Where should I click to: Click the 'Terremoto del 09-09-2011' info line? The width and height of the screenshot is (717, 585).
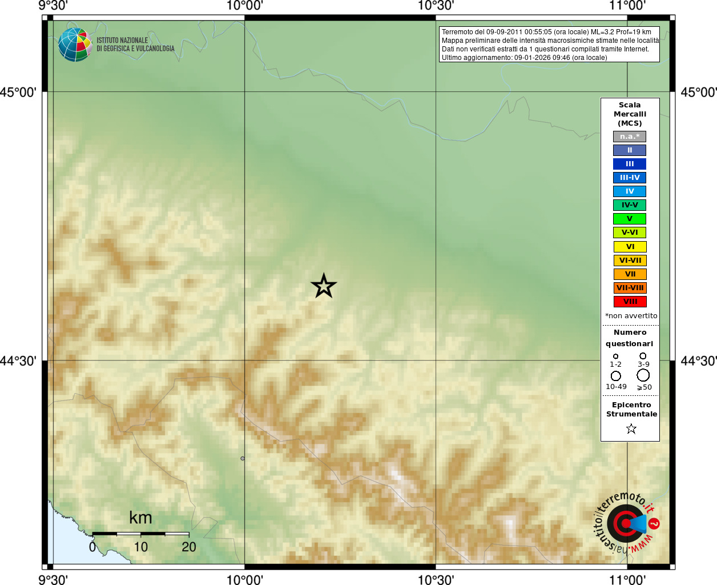pos(546,32)
